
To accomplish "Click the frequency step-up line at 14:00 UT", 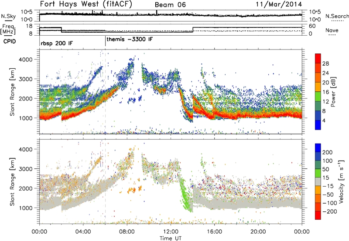I will click(x=193, y=30).
